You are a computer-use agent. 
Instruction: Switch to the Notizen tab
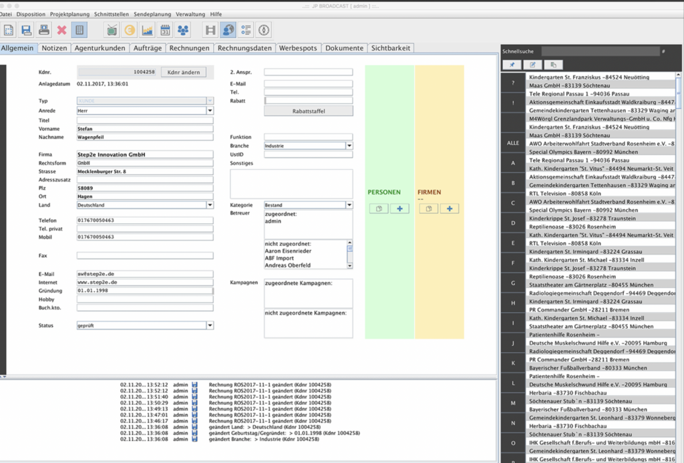(x=54, y=48)
